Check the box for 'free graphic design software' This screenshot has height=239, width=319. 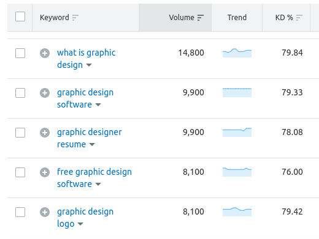pyautogui.click(x=20, y=172)
